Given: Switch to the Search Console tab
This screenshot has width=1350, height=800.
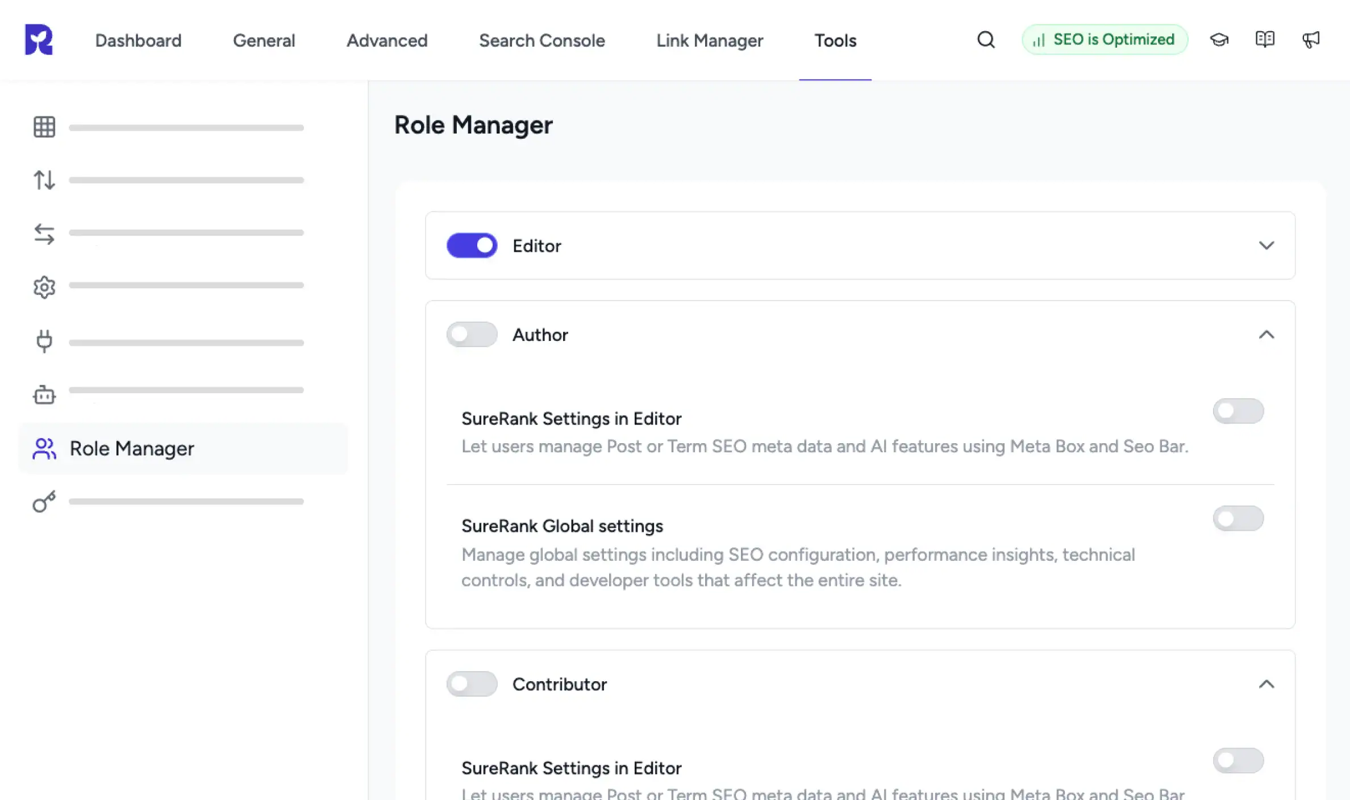Looking at the screenshot, I should tap(541, 40).
